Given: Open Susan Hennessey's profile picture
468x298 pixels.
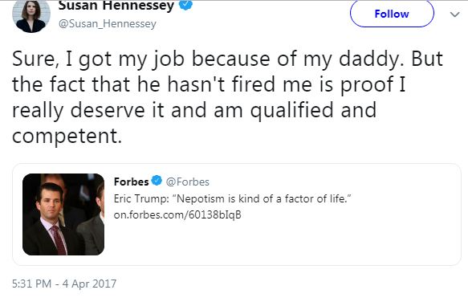Looking at the screenshot, I should [x=31, y=16].
